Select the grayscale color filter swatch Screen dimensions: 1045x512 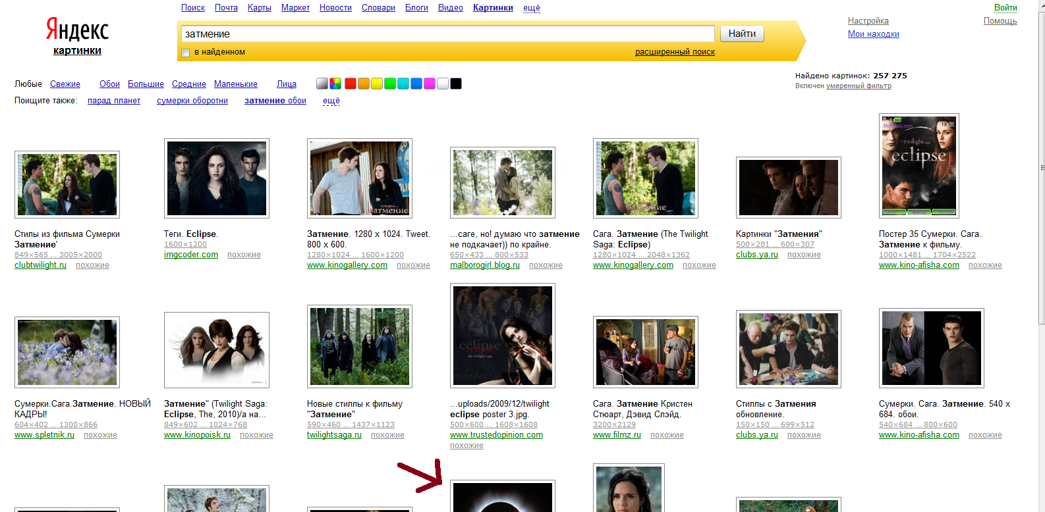click(x=322, y=84)
